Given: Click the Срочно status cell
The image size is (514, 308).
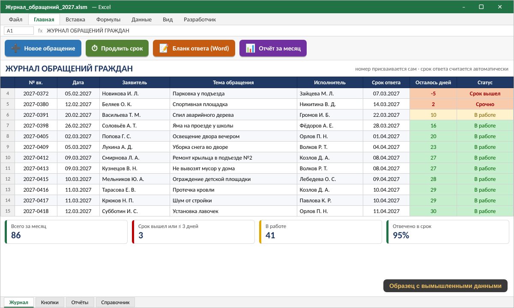Looking at the screenshot, I should [x=485, y=104].
